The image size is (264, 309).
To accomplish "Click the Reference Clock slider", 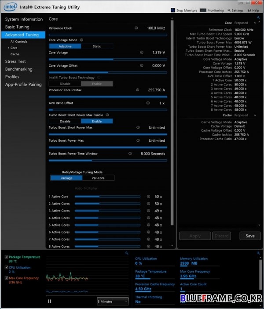I will click(108, 35).
